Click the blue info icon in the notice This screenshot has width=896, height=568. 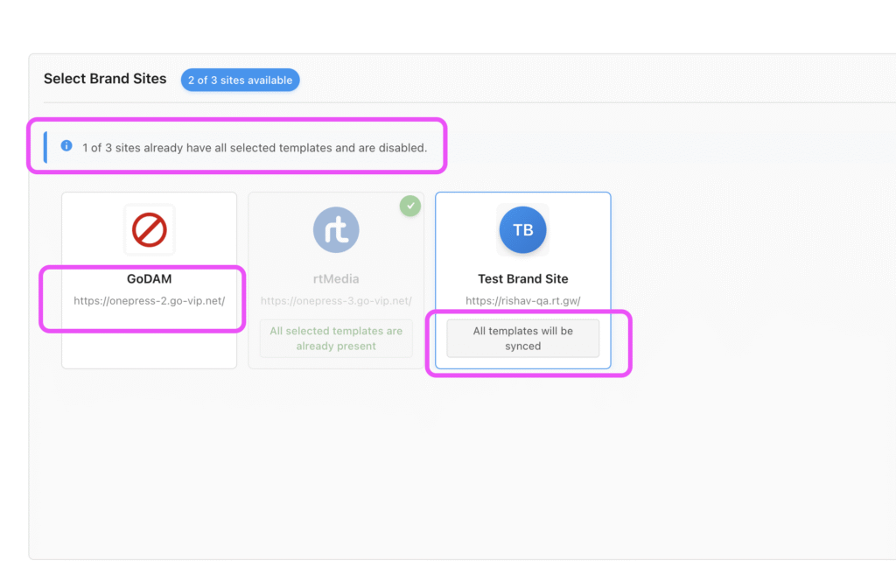tap(66, 146)
